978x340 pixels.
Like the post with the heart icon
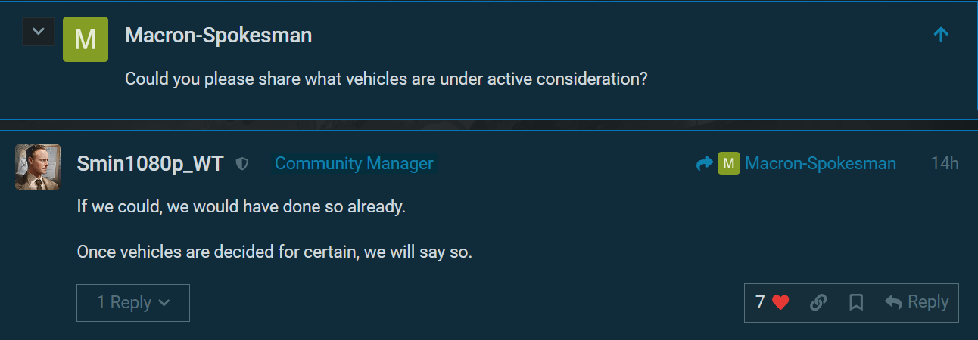(x=780, y=303)
